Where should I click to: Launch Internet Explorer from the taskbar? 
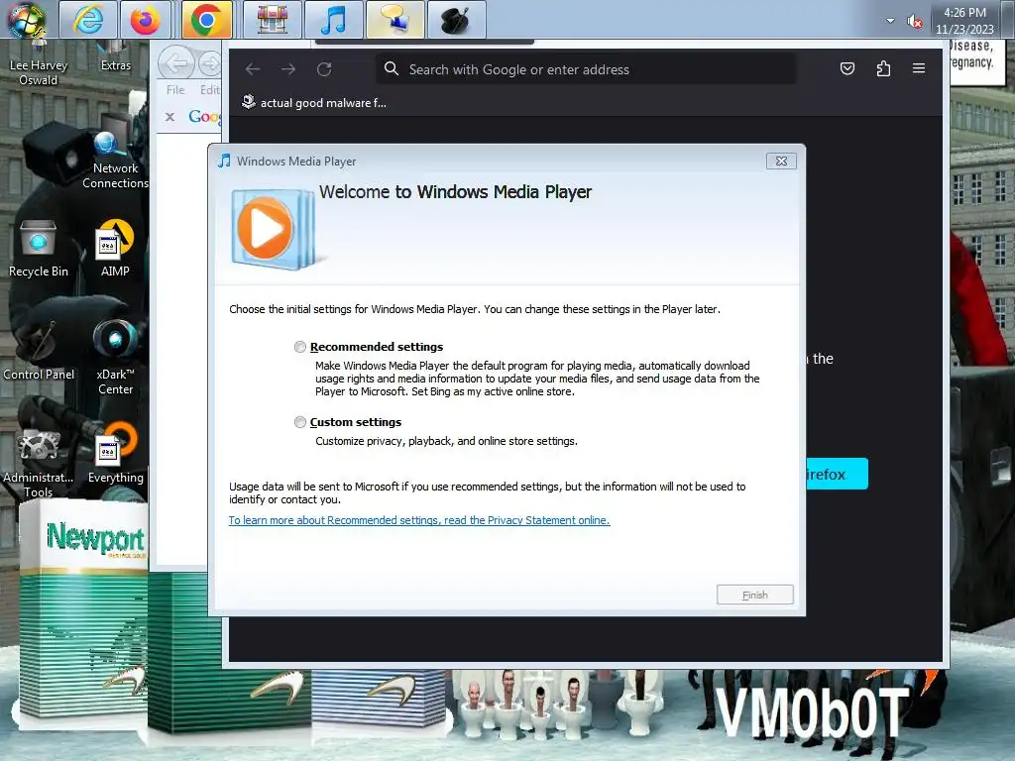pos(88,20)
